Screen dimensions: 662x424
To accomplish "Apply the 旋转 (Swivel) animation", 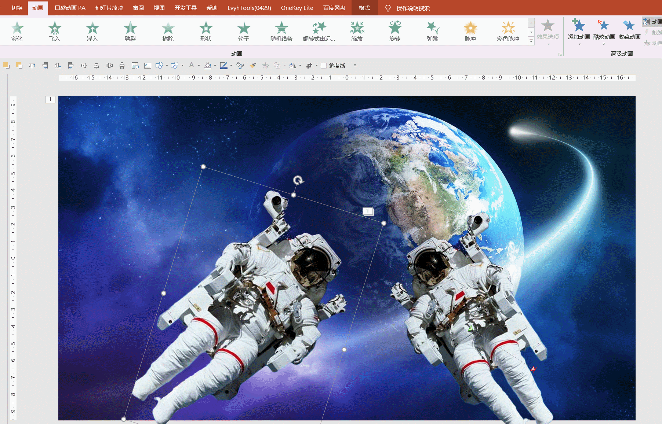I will pyautogui.click(x=395, y=32).
